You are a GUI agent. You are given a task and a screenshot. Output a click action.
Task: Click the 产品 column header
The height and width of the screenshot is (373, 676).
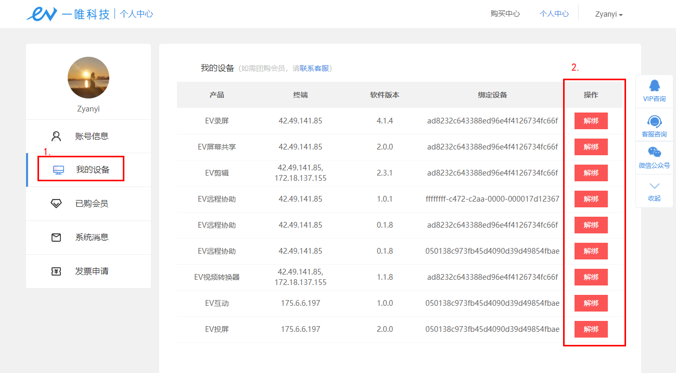coord(217,95)
